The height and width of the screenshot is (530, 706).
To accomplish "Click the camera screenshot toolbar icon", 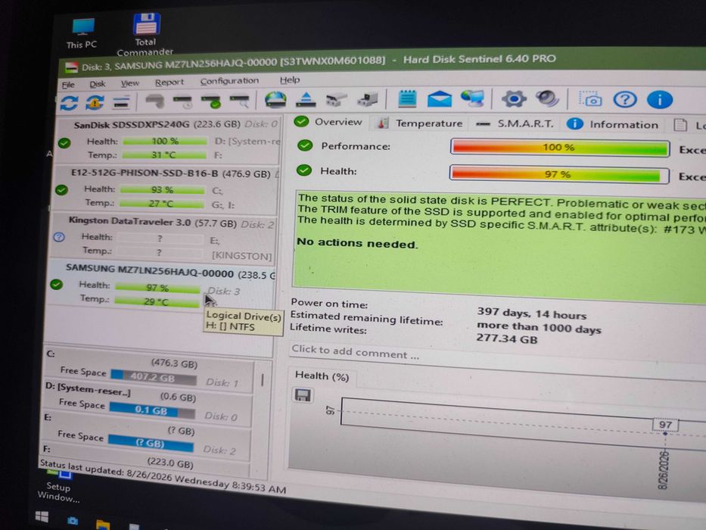I will point(590,99).
